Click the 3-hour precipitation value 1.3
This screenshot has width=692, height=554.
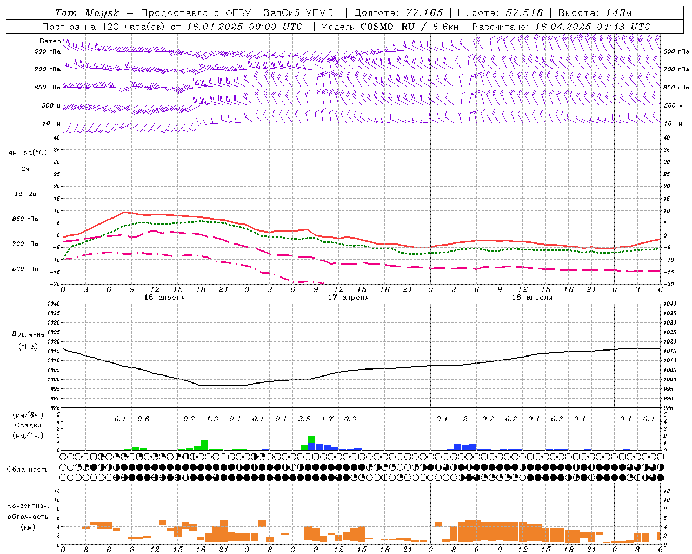coord(212,419)
